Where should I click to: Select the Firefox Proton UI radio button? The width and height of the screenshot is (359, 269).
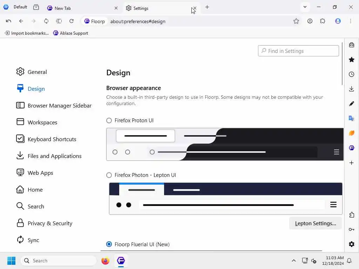pos(109,120)
